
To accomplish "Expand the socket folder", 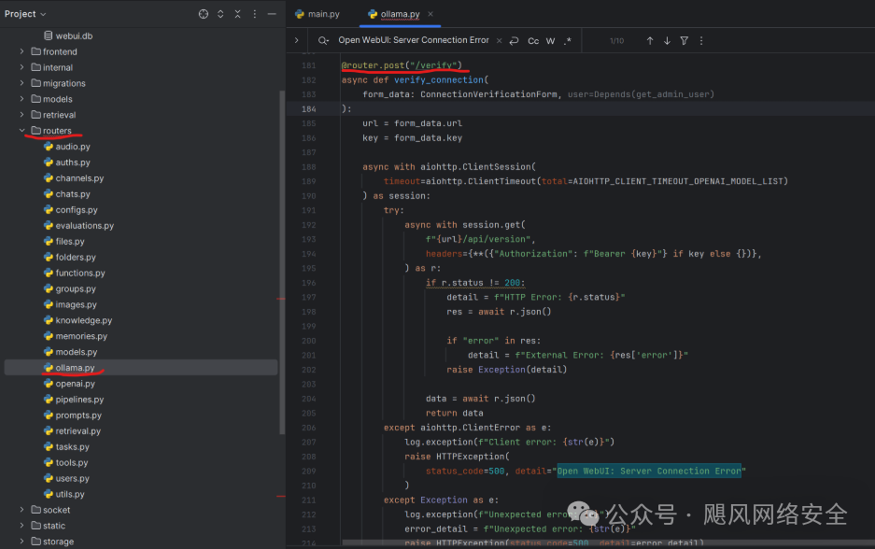I will (21, 510).
